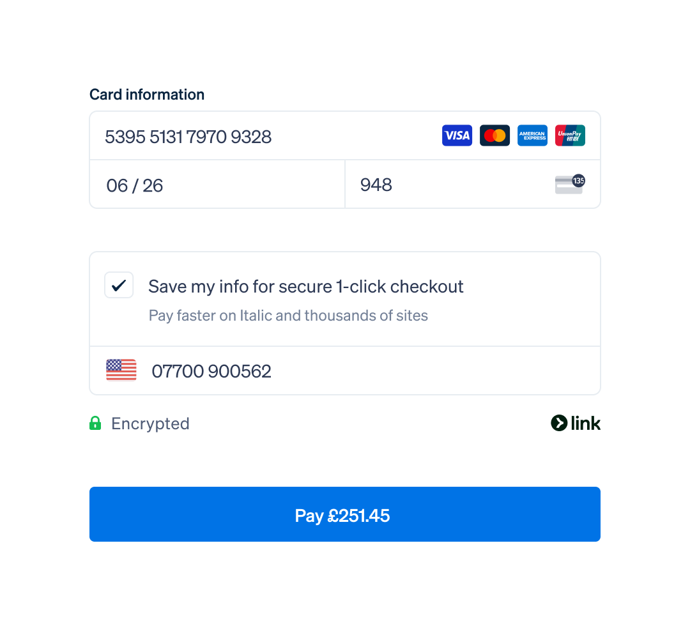
Task: Click the Visa card logo
Action: (x=457, y=135)
